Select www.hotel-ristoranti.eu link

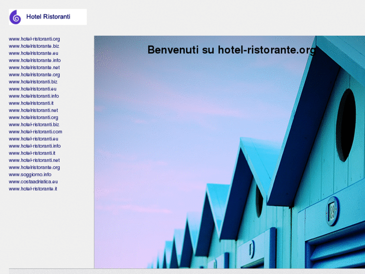(34, 139)
